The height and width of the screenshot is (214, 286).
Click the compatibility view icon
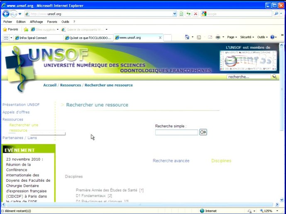181,14
